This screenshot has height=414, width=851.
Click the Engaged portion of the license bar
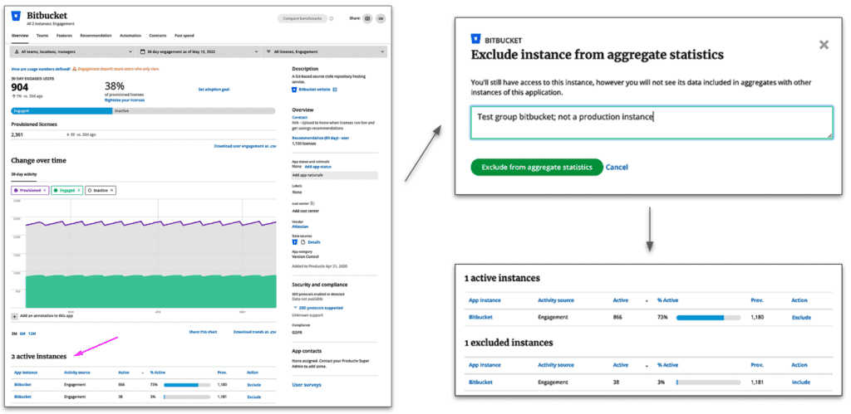click(x=61, y=110)
